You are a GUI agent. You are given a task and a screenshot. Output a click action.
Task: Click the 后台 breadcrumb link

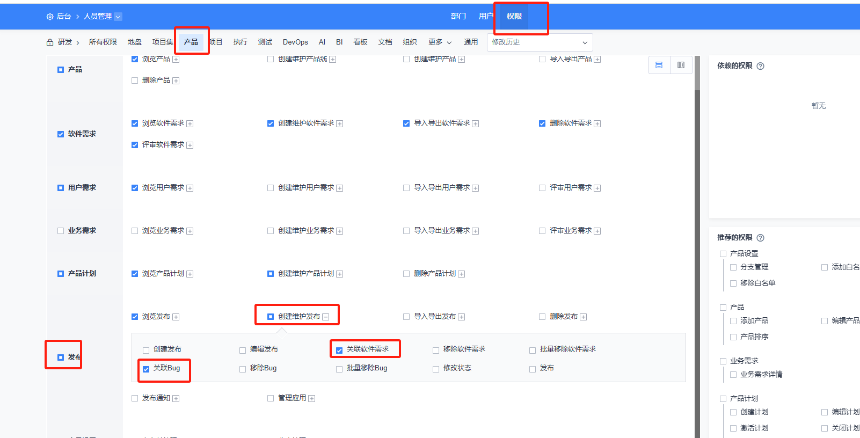tap(64, 17)
